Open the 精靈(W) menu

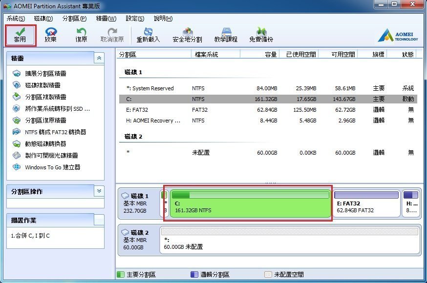click(x=106, y=19)
